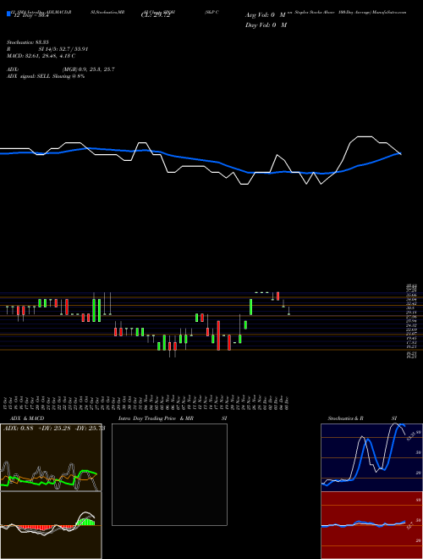Click the 'ADX & MACD' panel heading
Viewport: 423px width, 559px height.
27,418
